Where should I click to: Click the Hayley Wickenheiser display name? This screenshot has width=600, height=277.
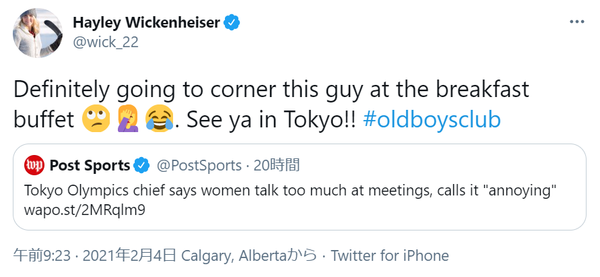[x=146, y=23]
